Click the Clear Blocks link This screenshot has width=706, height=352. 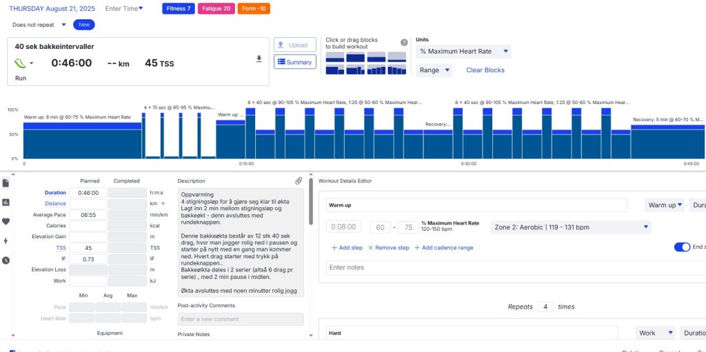(485, 70)
